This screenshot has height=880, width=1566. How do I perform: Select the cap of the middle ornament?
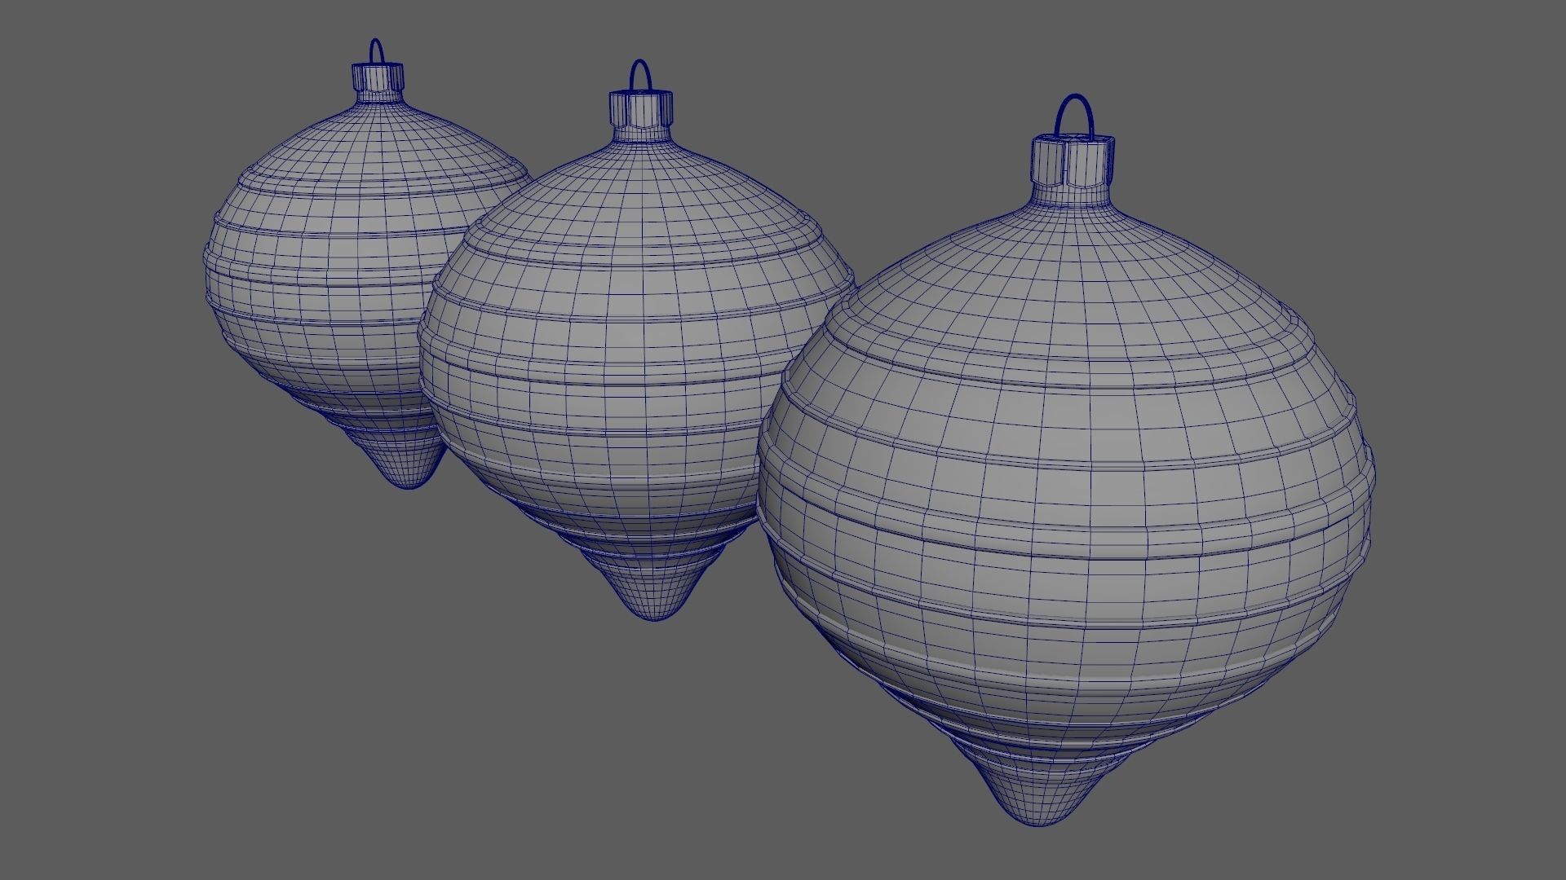click(x=640, y=106)
